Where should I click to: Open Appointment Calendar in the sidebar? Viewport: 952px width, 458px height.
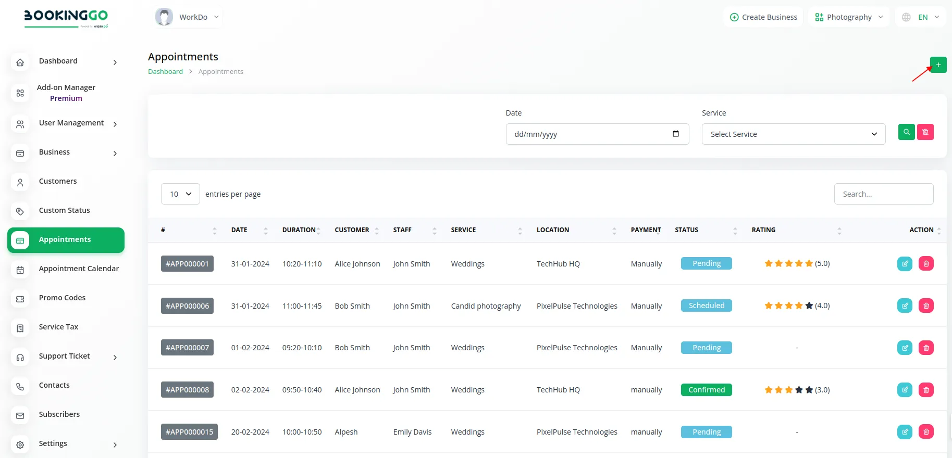[x=79, y=269]
